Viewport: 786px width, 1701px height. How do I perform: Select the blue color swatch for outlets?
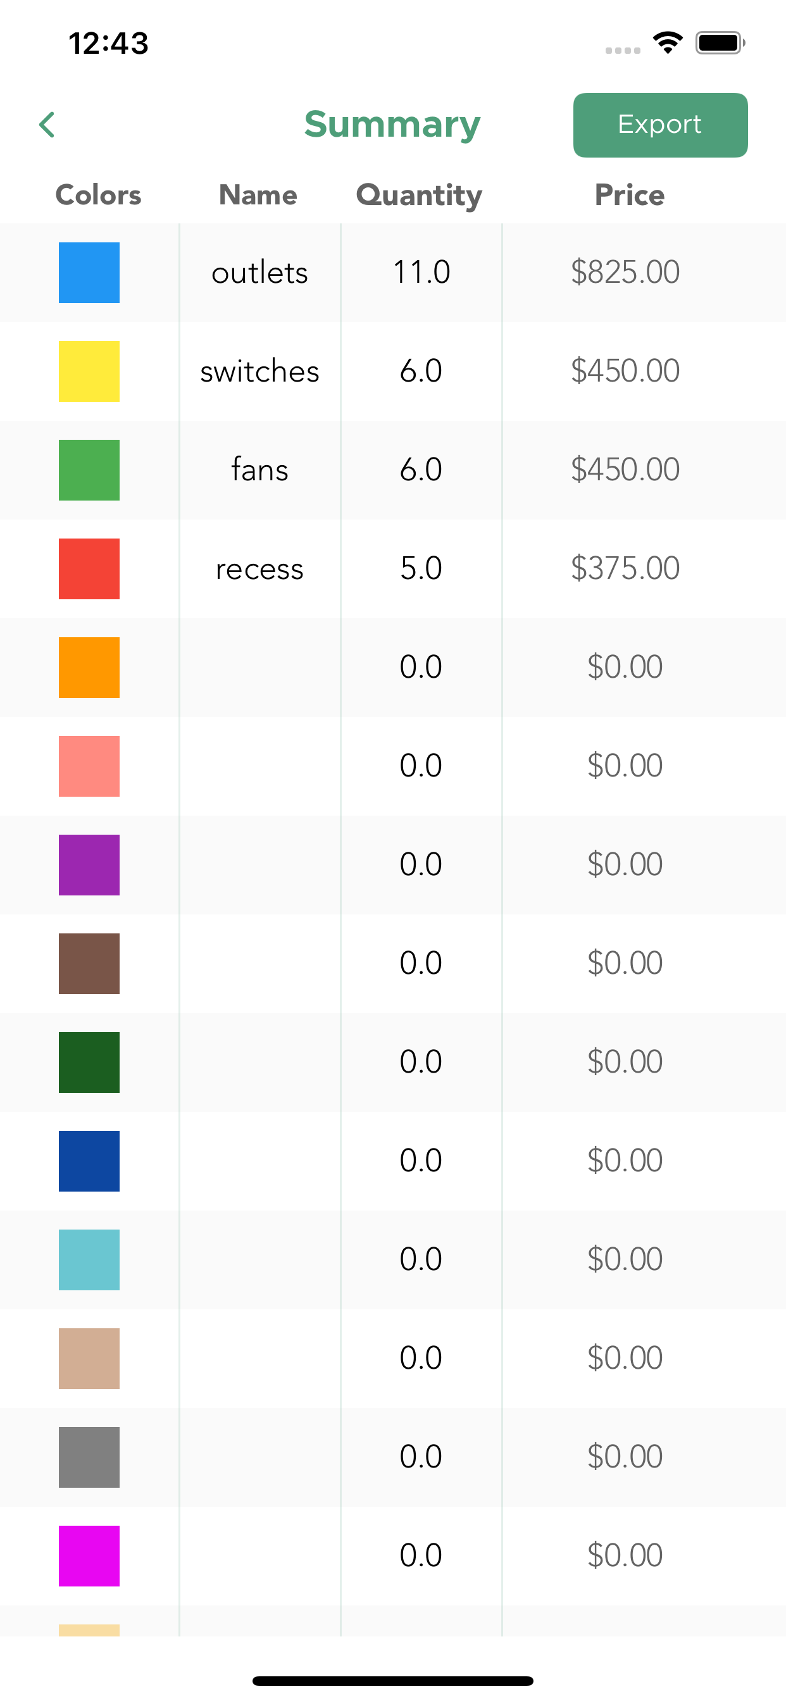coord(89,273)
